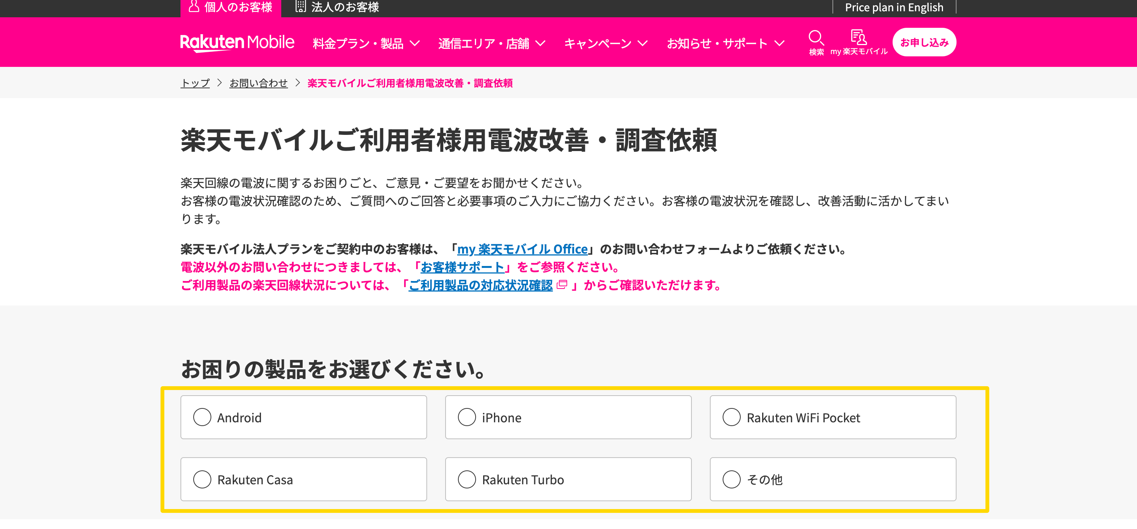Open the 通信エリア・店舗 menu label

click(484, 43)
